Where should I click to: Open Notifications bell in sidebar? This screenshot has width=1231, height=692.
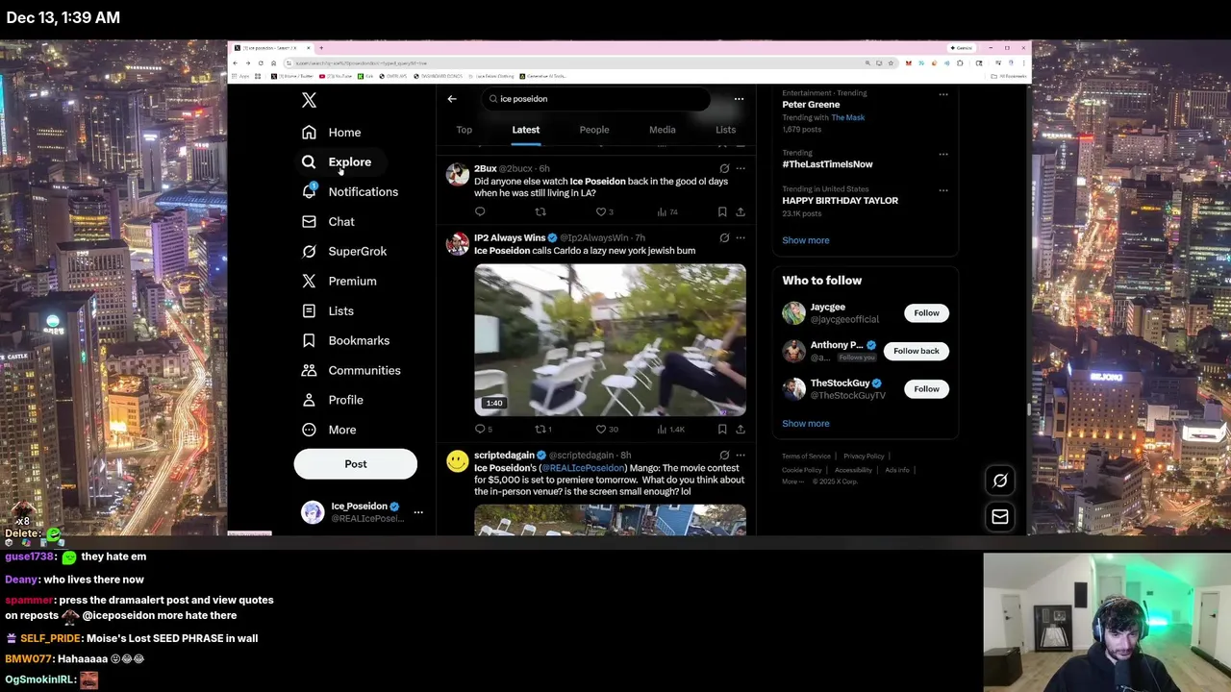309,191
